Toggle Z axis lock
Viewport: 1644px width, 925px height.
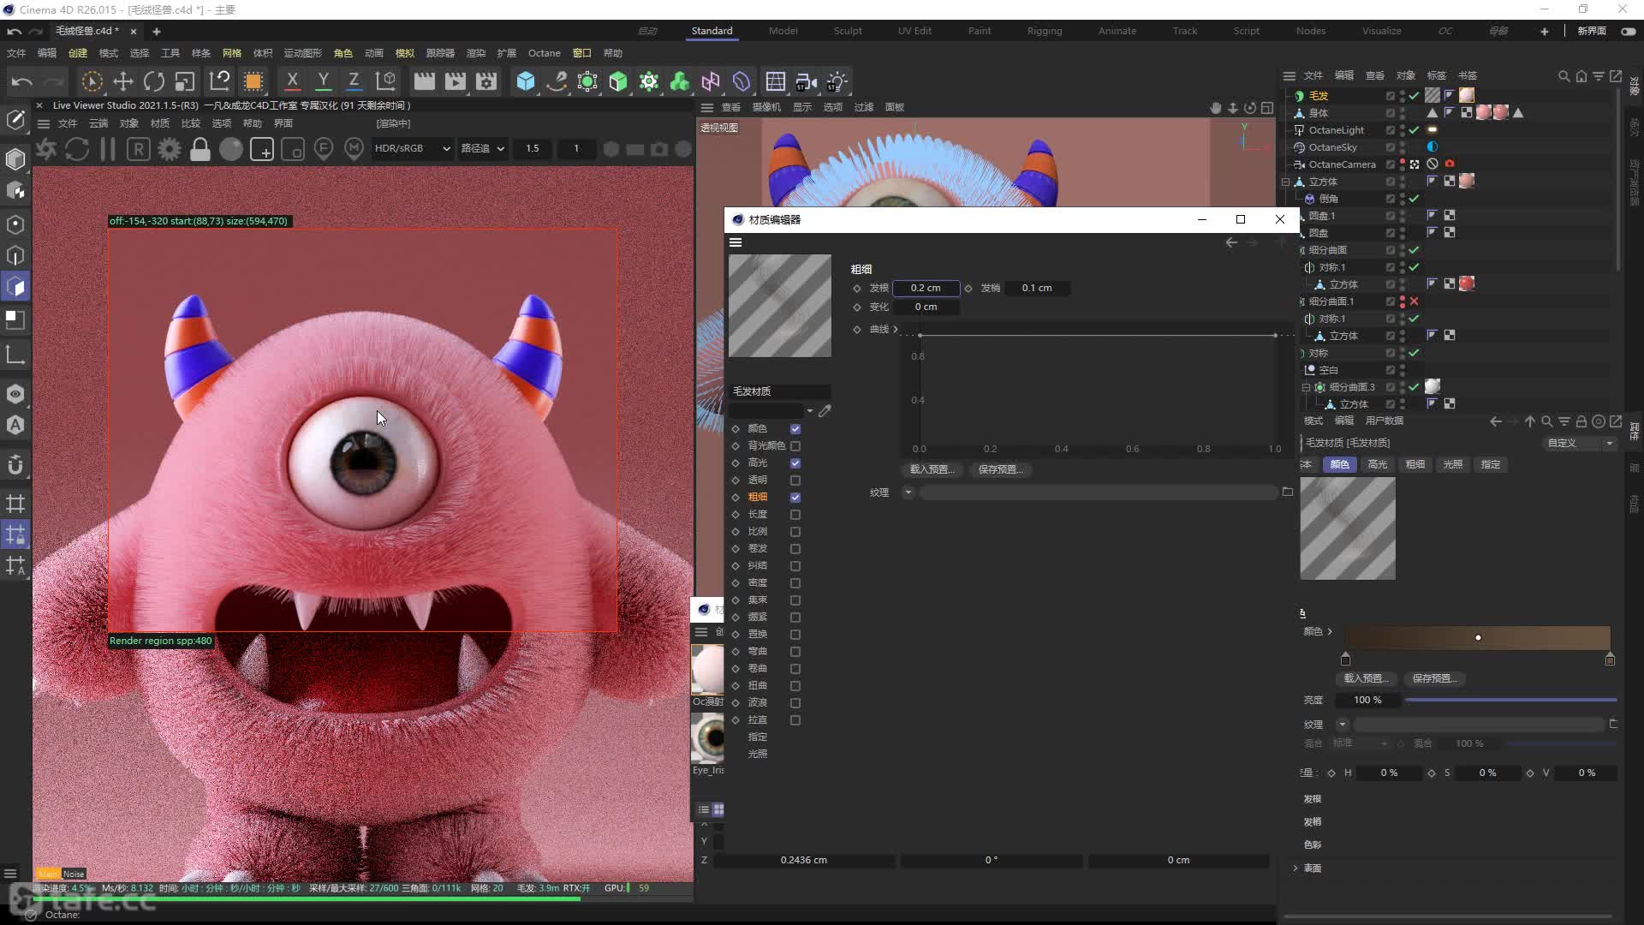[354, 81]
